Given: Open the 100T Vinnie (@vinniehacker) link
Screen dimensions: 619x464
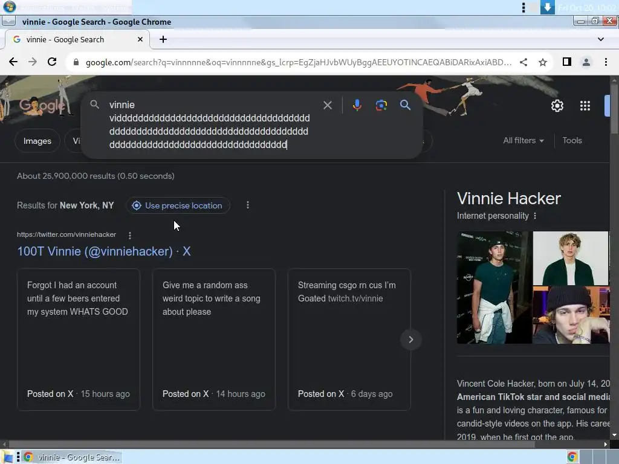Looking at the screenshot, I should [104, 251].
